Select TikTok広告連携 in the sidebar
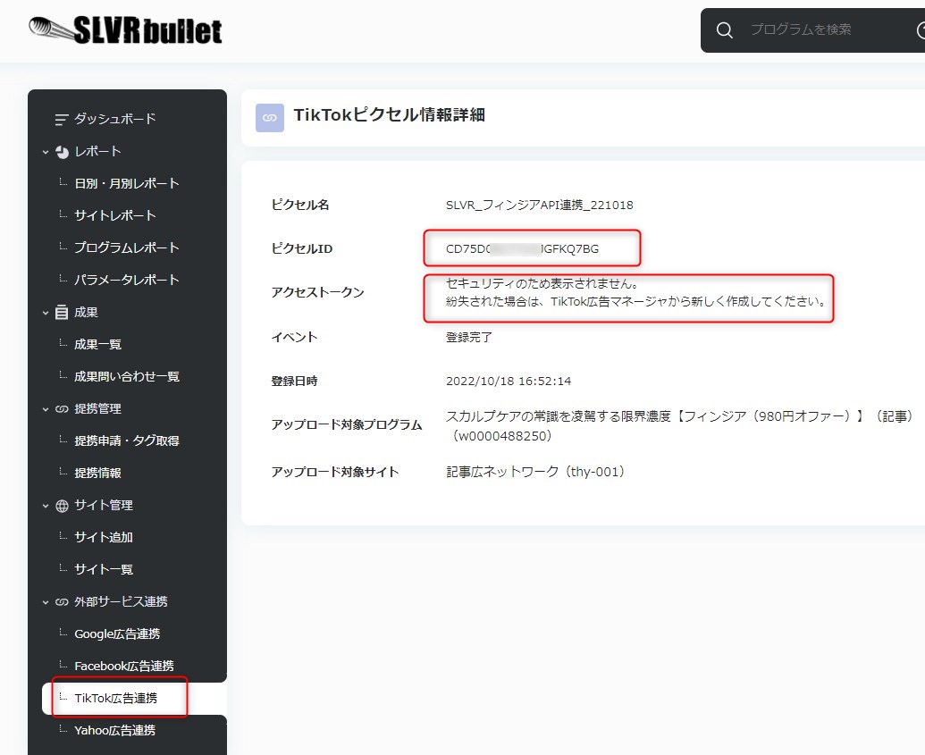The image size is (925, 755). pos(116,698)
